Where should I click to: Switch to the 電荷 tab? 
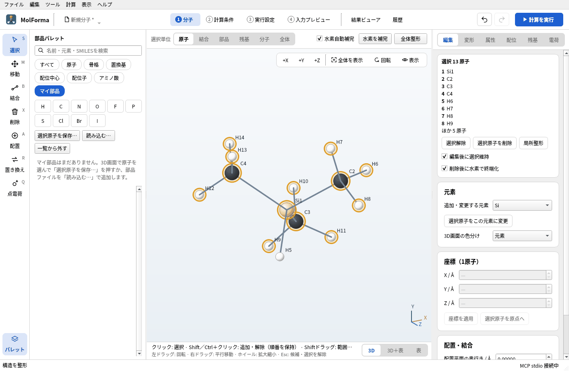(554, 40)
